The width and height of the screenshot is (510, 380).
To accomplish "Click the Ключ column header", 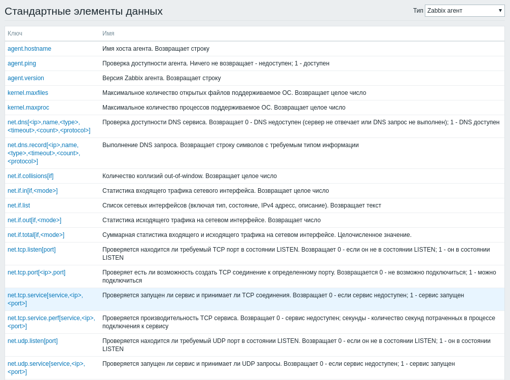I will coord(15,33).
